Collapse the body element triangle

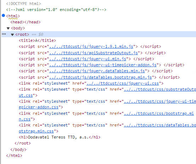point(8,28)
